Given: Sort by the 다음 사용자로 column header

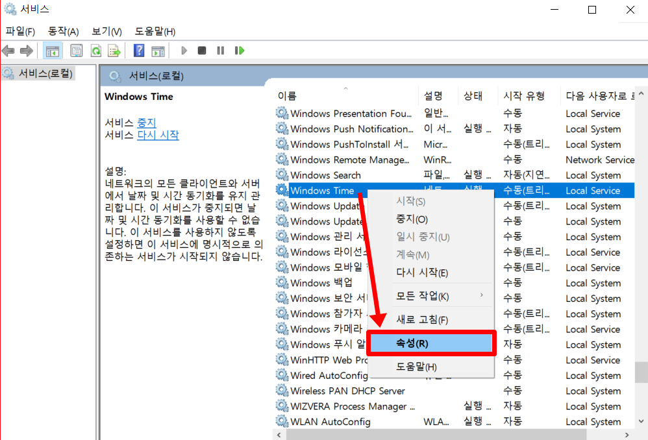Looking at the screenshot, I should coord(597,96).
